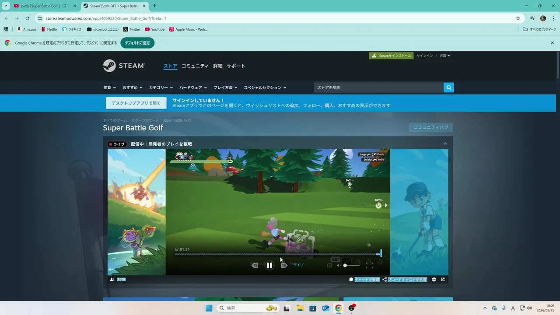Click デスクトップアプリで開く button
560x315 pixels.
136,103
